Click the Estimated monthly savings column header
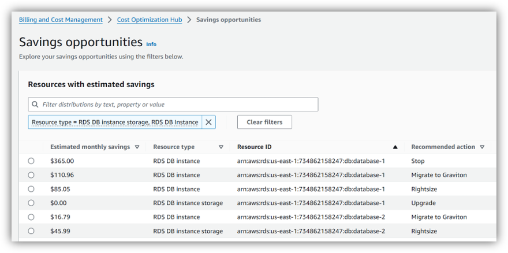 [x=90, y=147]
